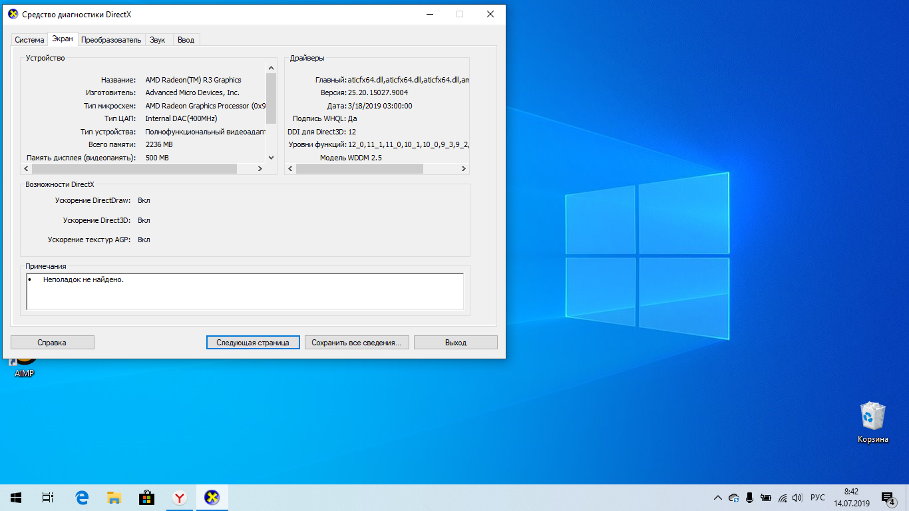Viewport: 909px width, 511px height.
Task: Click driver date 3/18/2019 03:00:00
Action: coord(380,106)
